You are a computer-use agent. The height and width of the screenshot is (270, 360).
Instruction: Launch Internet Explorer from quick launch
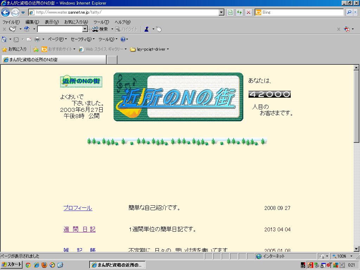(x=36, y=265)
